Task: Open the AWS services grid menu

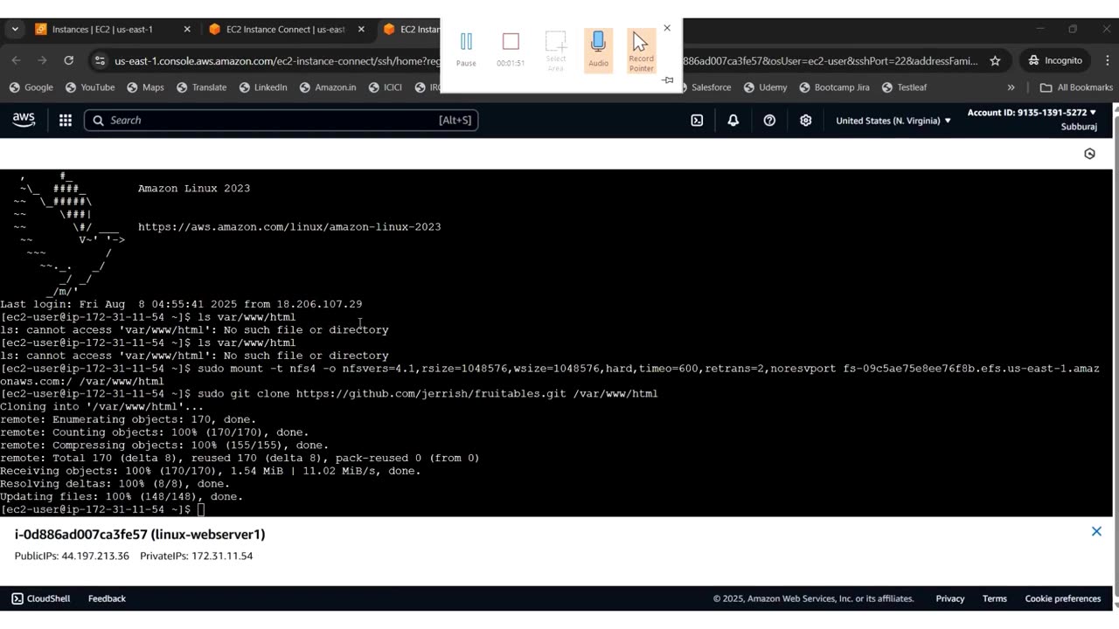Action: [66, 121]
